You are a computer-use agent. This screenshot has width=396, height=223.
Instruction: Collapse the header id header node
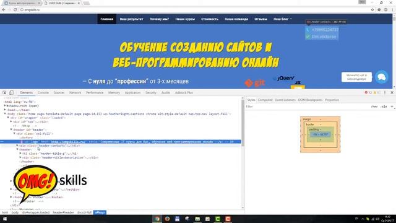tap(11, 129)
